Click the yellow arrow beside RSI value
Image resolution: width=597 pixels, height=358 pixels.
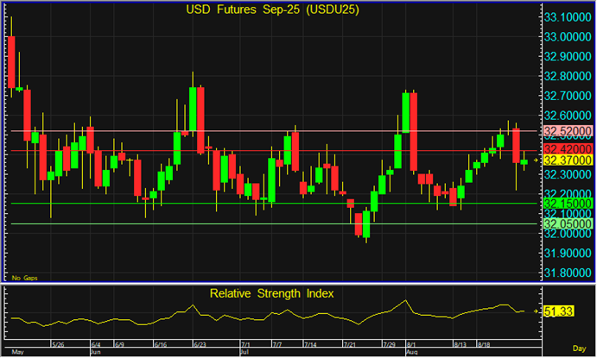pyautogui.click(x=536, y=311)
